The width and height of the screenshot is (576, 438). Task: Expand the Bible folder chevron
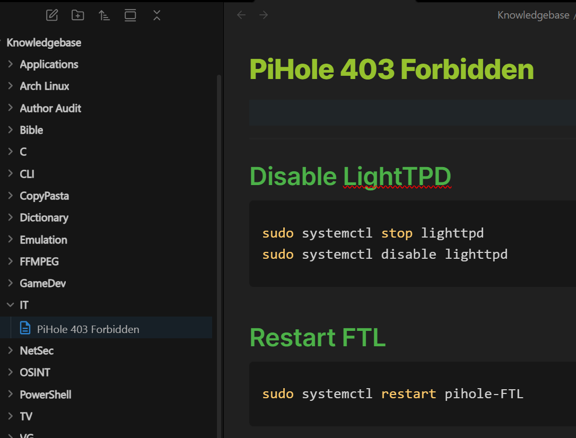click(10, 129)
